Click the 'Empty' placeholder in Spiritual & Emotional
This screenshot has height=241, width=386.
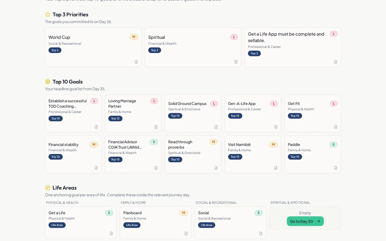click(x=305, y=213)
